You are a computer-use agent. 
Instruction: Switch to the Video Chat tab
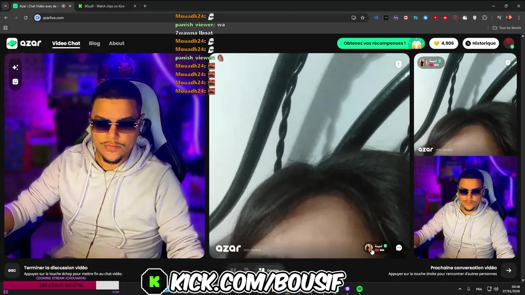tap(66, 43)
